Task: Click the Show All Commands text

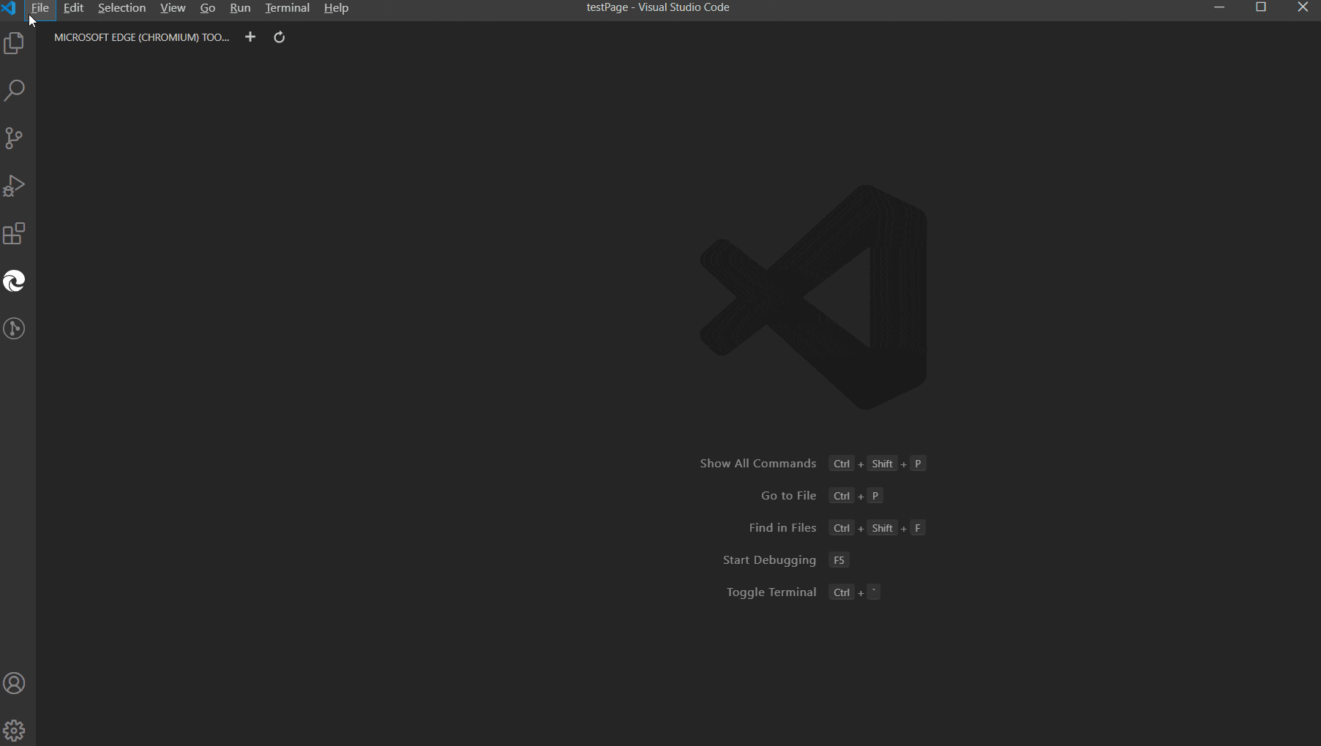Action: tap(757, 464)
